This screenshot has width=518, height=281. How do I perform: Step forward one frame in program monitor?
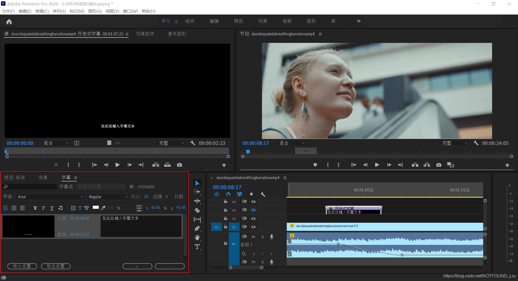[389, 165]
